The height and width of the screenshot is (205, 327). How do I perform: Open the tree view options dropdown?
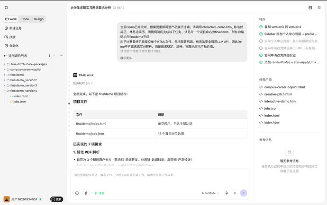click(52, 56)
